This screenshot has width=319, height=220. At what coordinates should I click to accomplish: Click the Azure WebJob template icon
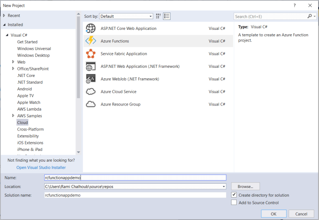click(91, 79)
